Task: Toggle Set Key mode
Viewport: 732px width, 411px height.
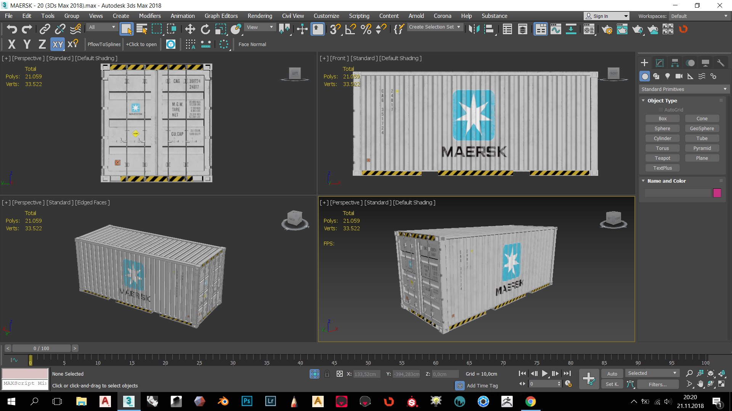Action: click(612, 384)
